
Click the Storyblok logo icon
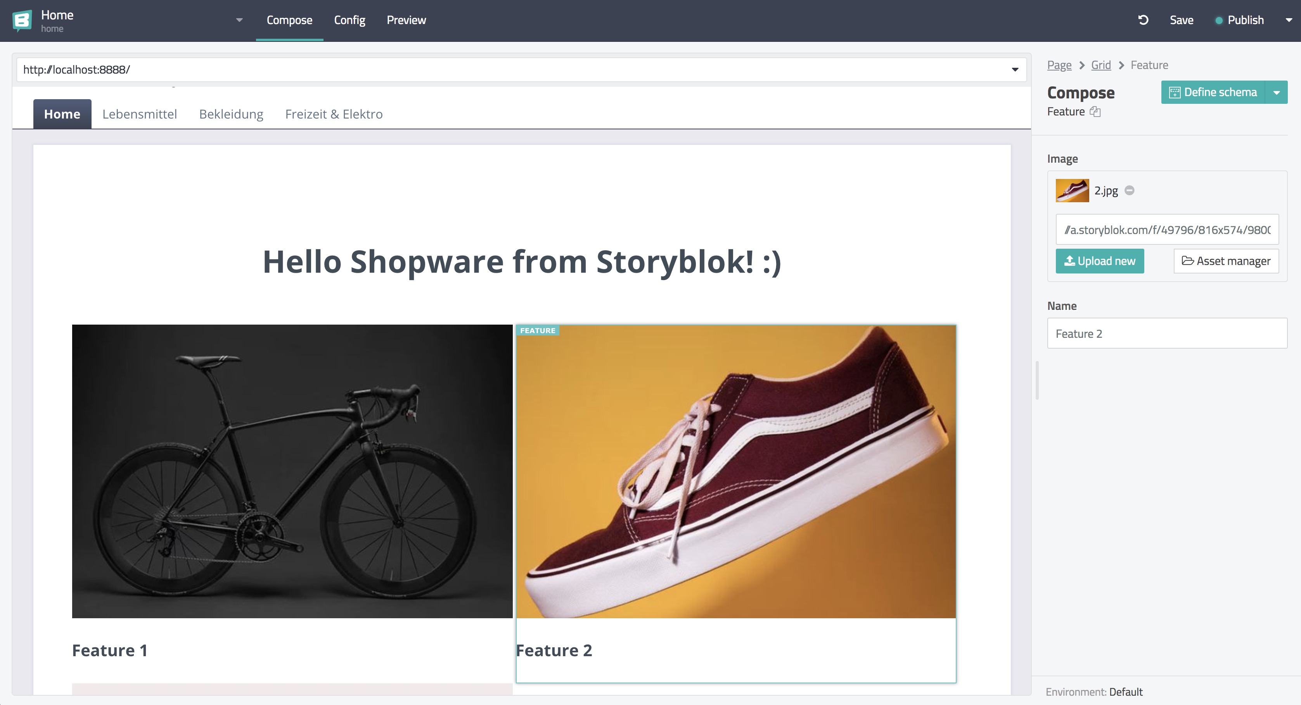point(22,21)
